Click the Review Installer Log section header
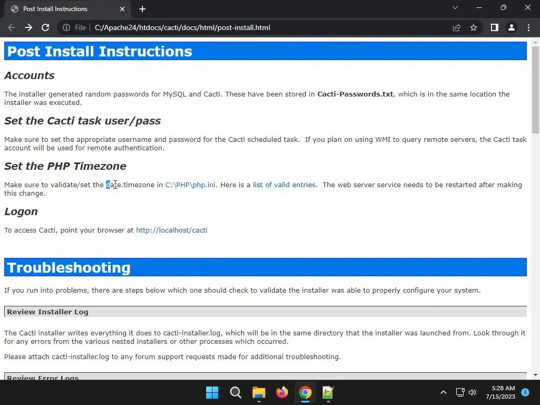540x405 pixels. [x=266, y=312]
